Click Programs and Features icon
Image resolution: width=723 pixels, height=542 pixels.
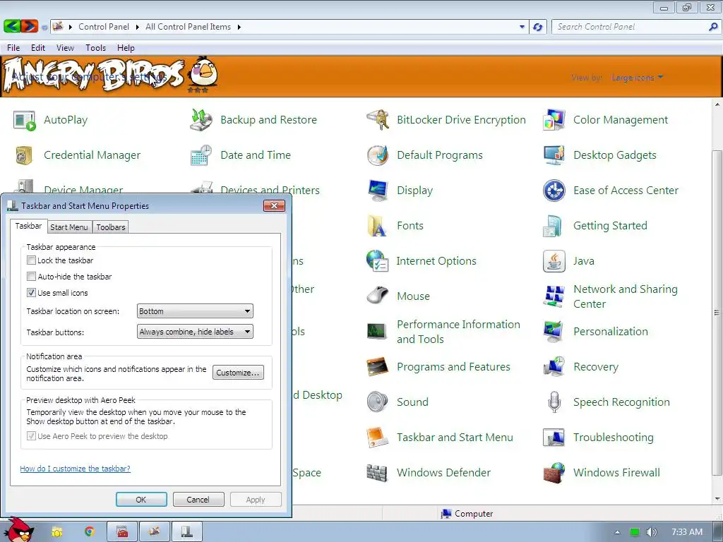tap(378, 367)
